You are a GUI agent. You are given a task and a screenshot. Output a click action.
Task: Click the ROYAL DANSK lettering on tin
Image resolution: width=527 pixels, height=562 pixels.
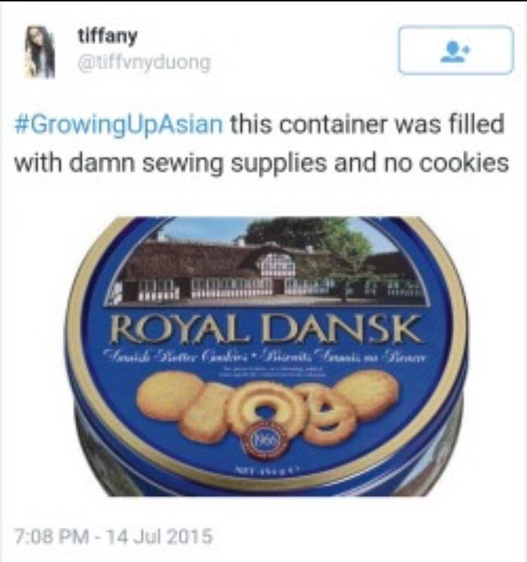[267, 329]
